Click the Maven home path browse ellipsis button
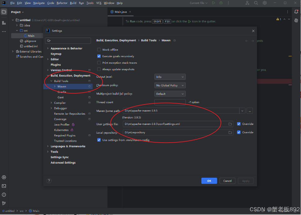The width and height of the screenshot is (301, 215). [249, 111]
